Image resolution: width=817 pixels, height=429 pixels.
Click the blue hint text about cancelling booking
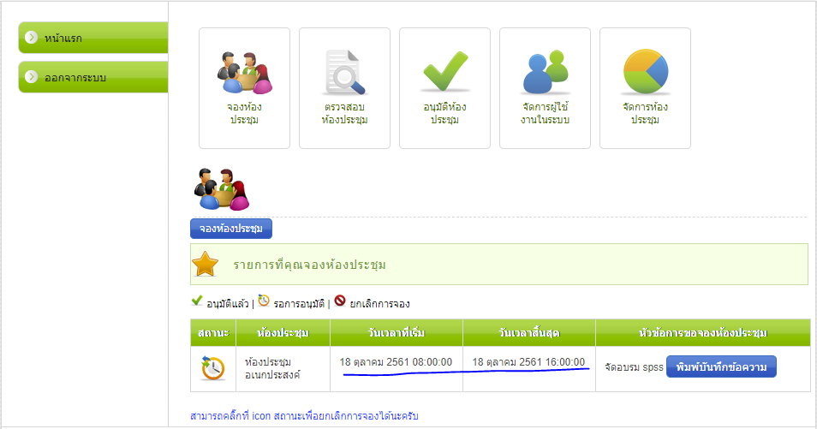coord(304,416)
